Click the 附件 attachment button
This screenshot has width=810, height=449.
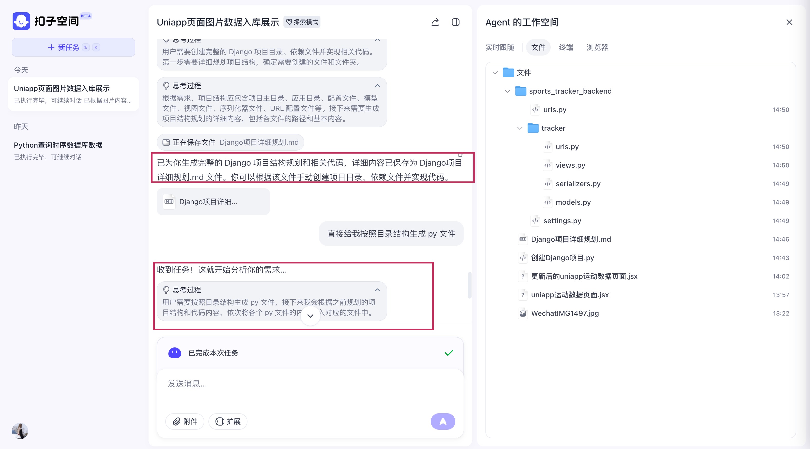click(x=185, y=421)
